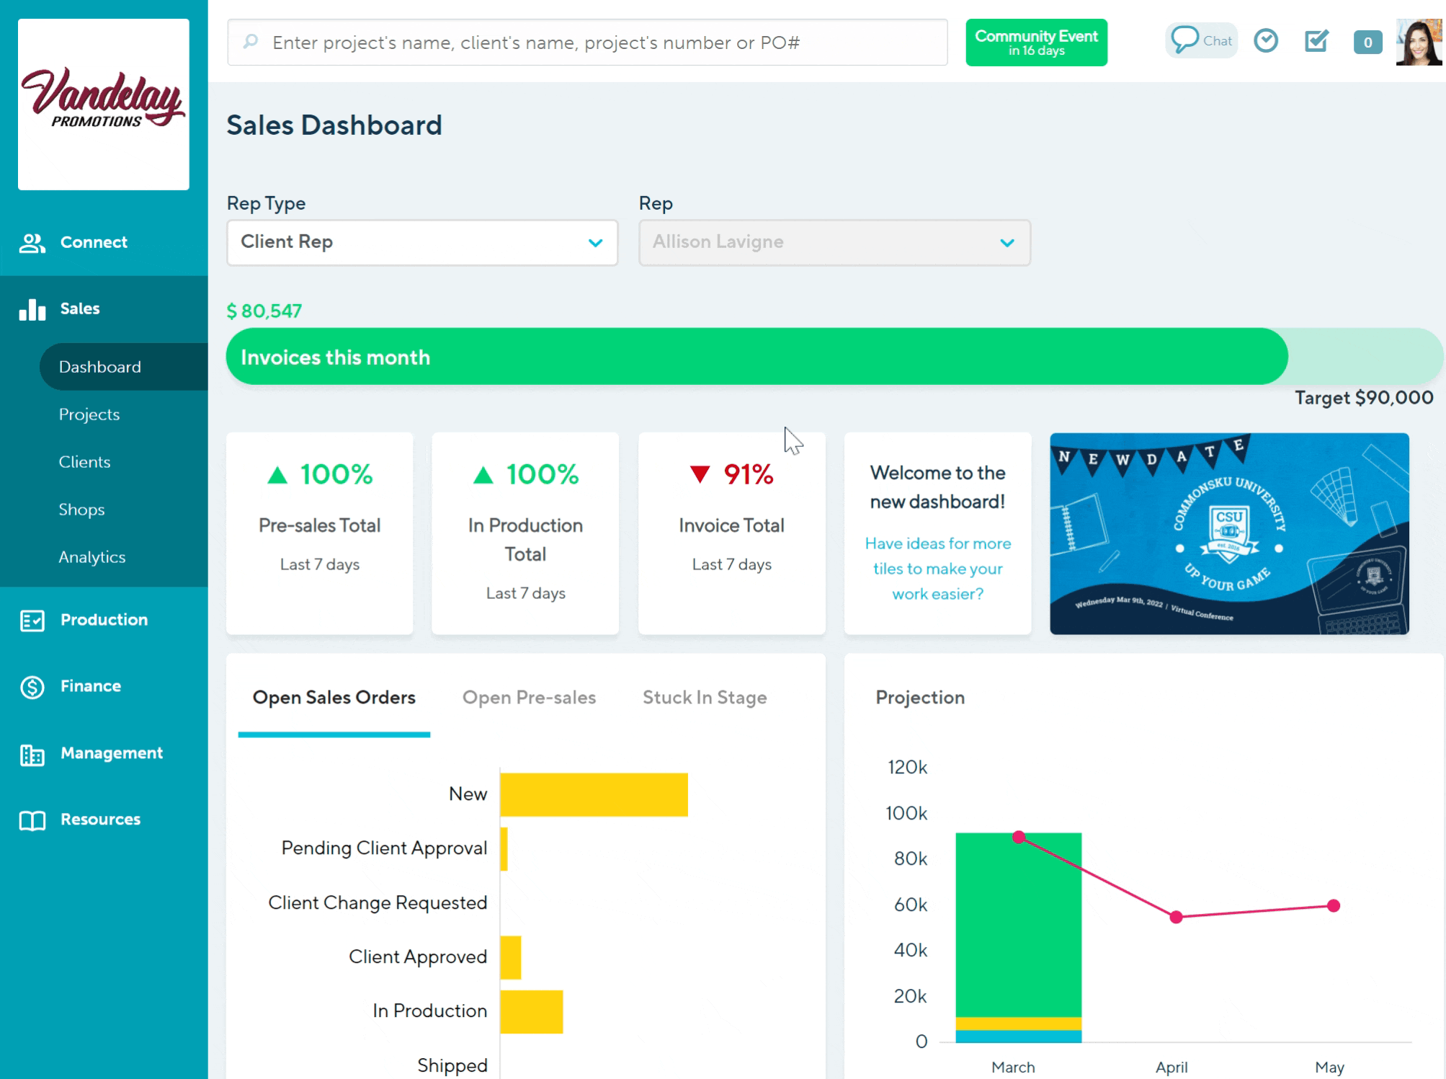Click the Community Event in 16 days button

coord(1035,43)
